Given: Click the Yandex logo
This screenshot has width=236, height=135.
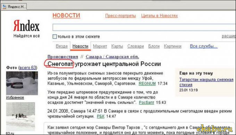Looking at the screenshot, I should (x=26, y=26).
